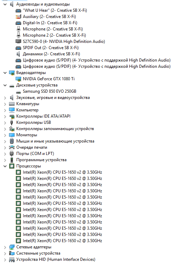The image size is (172, 266).
Task: Click the drive icon beside Дисковые устройства
Action: click(11, 85)
